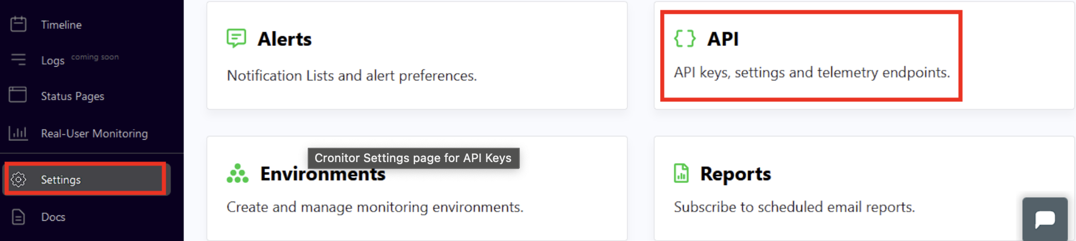Open Real-User Monitoring from sidebar

[94, 134]
